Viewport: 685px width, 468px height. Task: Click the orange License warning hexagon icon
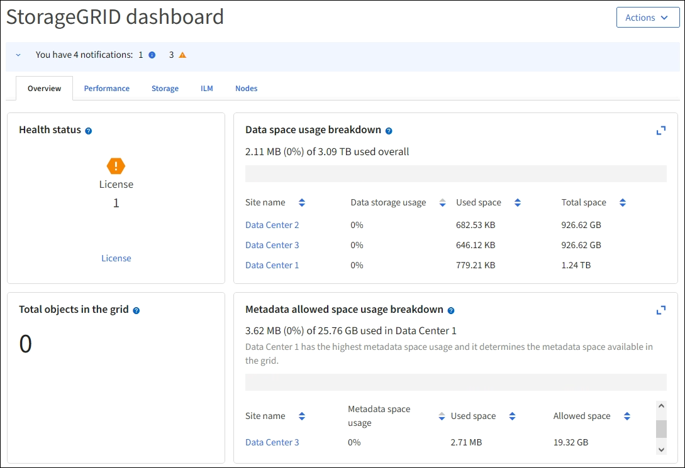click(x=116, y=166)
